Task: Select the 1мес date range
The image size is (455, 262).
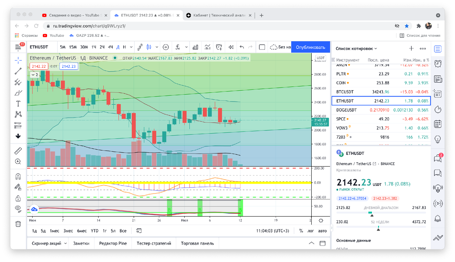Action: pos(55,231)
